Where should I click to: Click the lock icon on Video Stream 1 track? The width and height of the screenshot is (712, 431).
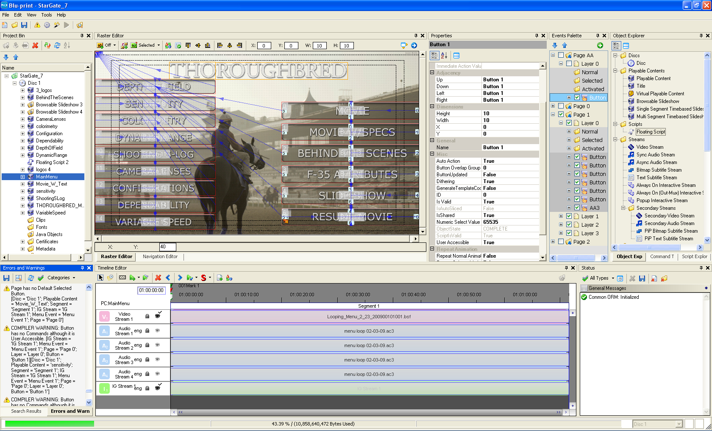147,317
